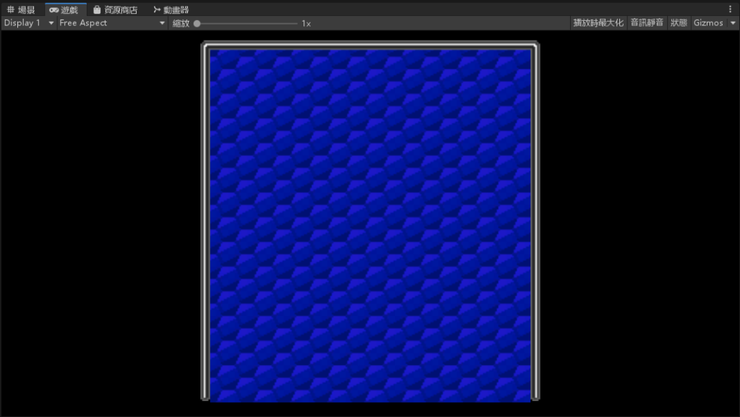The height and width of the screenshot is (417, 740).
Task: Open the 動畫器 tab
Action: 176,10
